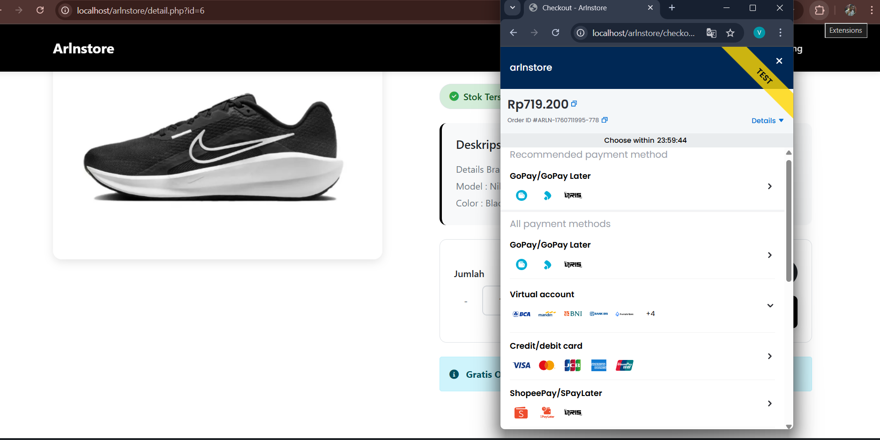880x440 pixels.
Task: Select the Mastercard icon
Action: pyautogui.click(x=547, y=365)
